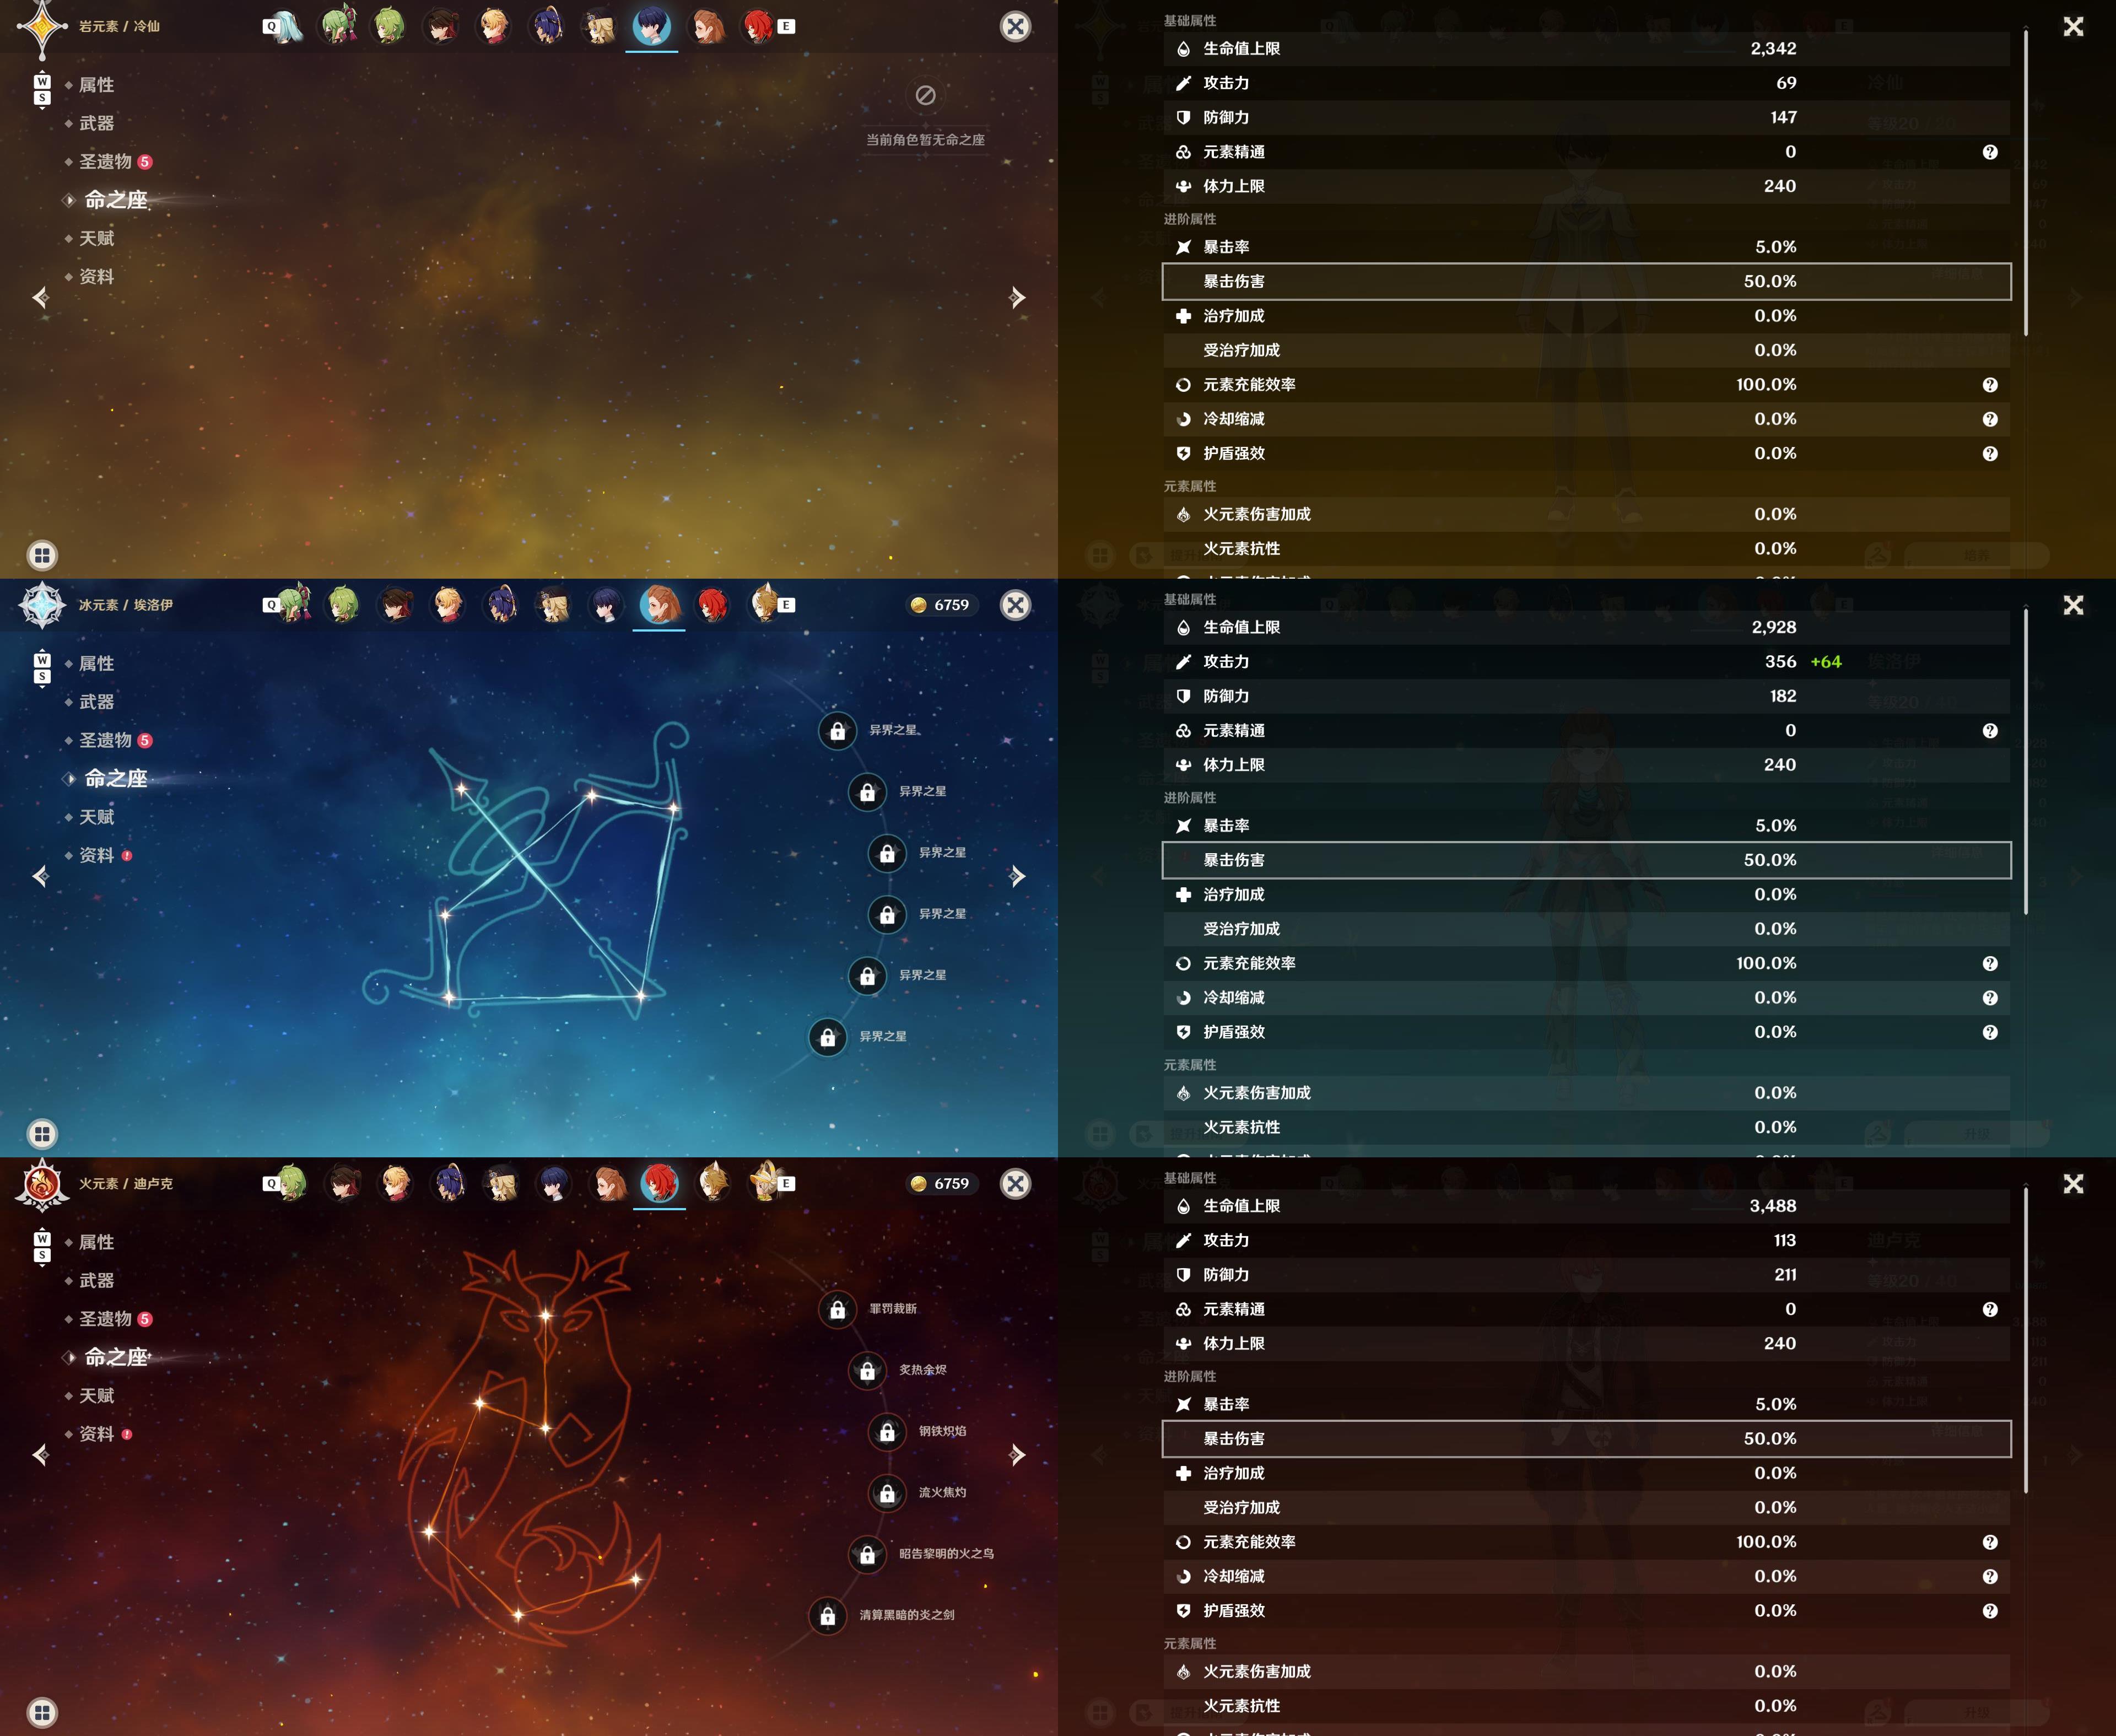Select 命之座 in the 迪卢克 screen menu
This screenshot has height=1736, width=2116.
pyautogui.click(x=116, y=1357)
